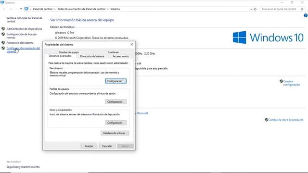Click the greyed-out Aplicar button
Viewport: 308px width, 173px height.
click(x=125, y=146)
